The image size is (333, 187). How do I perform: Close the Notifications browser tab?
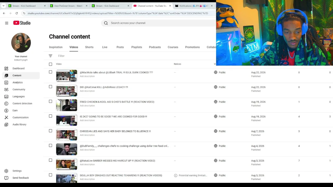pyautogui.click(x=212, y=6)
